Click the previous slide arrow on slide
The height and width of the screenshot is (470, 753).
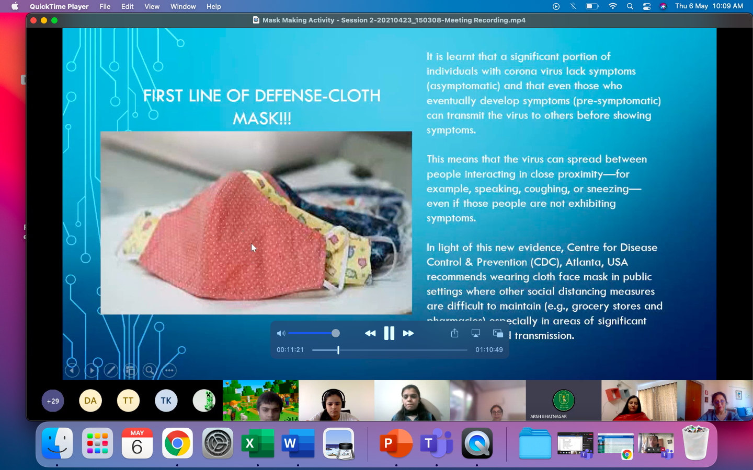click(72, 371)
